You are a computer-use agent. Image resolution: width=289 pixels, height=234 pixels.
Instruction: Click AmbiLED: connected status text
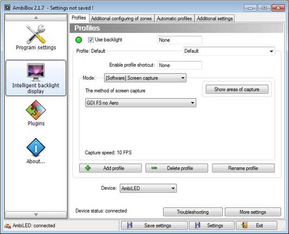[34, 226]
